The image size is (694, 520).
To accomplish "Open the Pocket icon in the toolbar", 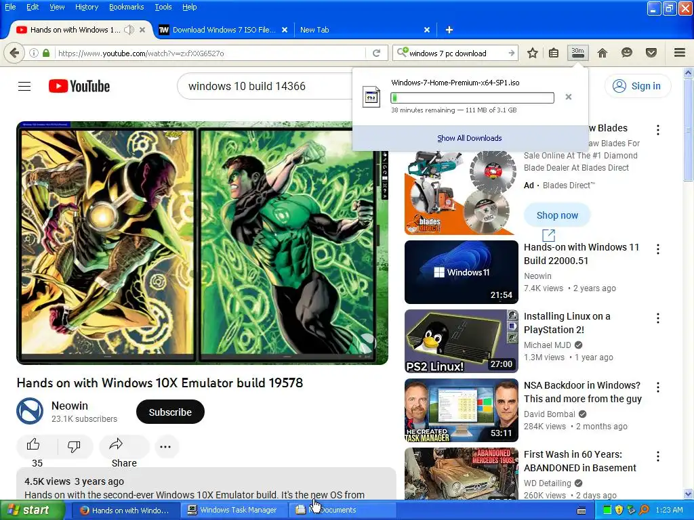I will coord(651,53).
